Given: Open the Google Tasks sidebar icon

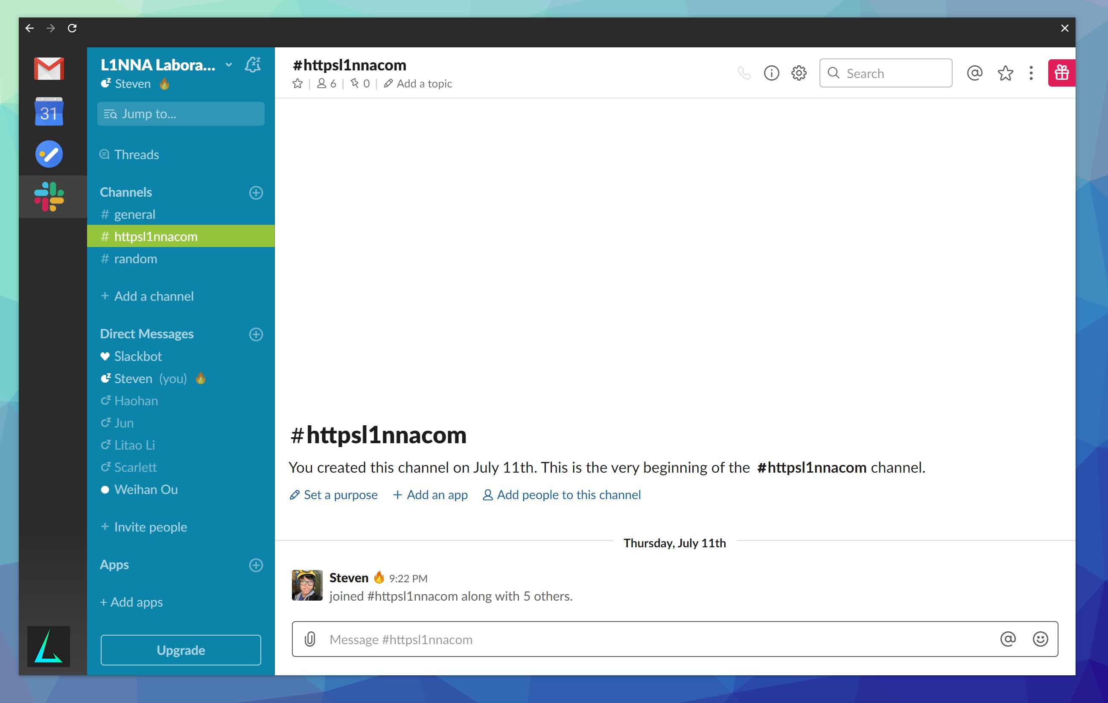Looking at the screenshot, I should [x=49, y=154].
